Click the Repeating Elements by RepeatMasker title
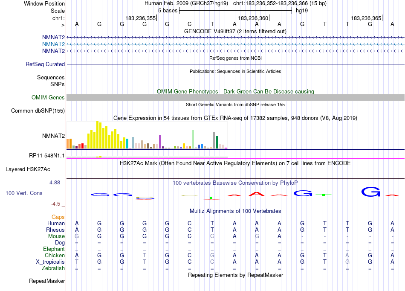The height and width of the screenshot is (291, 405). pyautogui.click(x=235, y=275)
